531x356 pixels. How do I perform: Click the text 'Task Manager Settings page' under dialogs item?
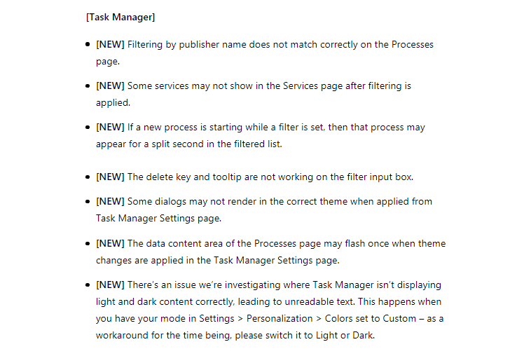point(158,219)
